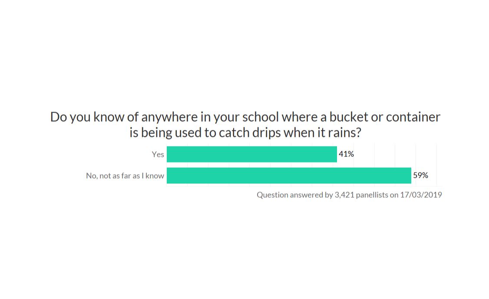Select the "Yes" axis label
Image resolution: width=489 pixels, height=299 pixels.
pyautogui.click(x=158, y=154)
